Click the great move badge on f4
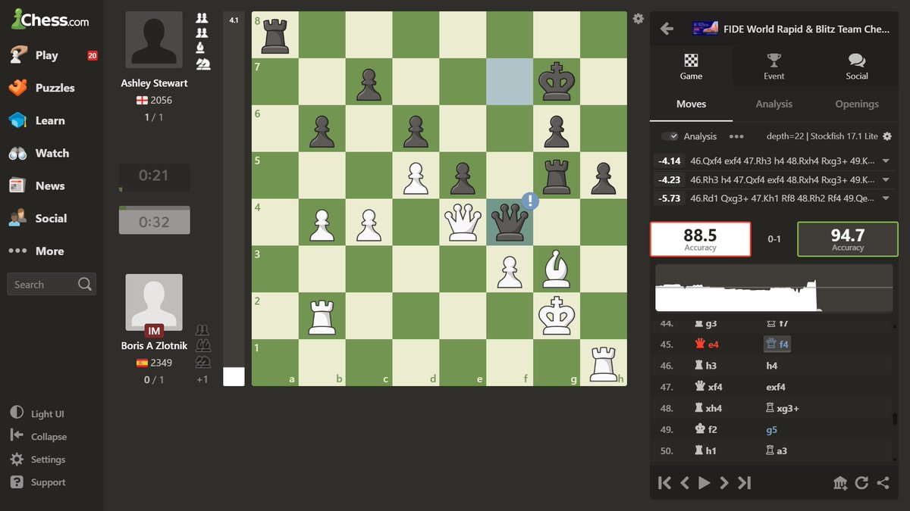Viewport: 910px width, 511px height. [530, 201]
